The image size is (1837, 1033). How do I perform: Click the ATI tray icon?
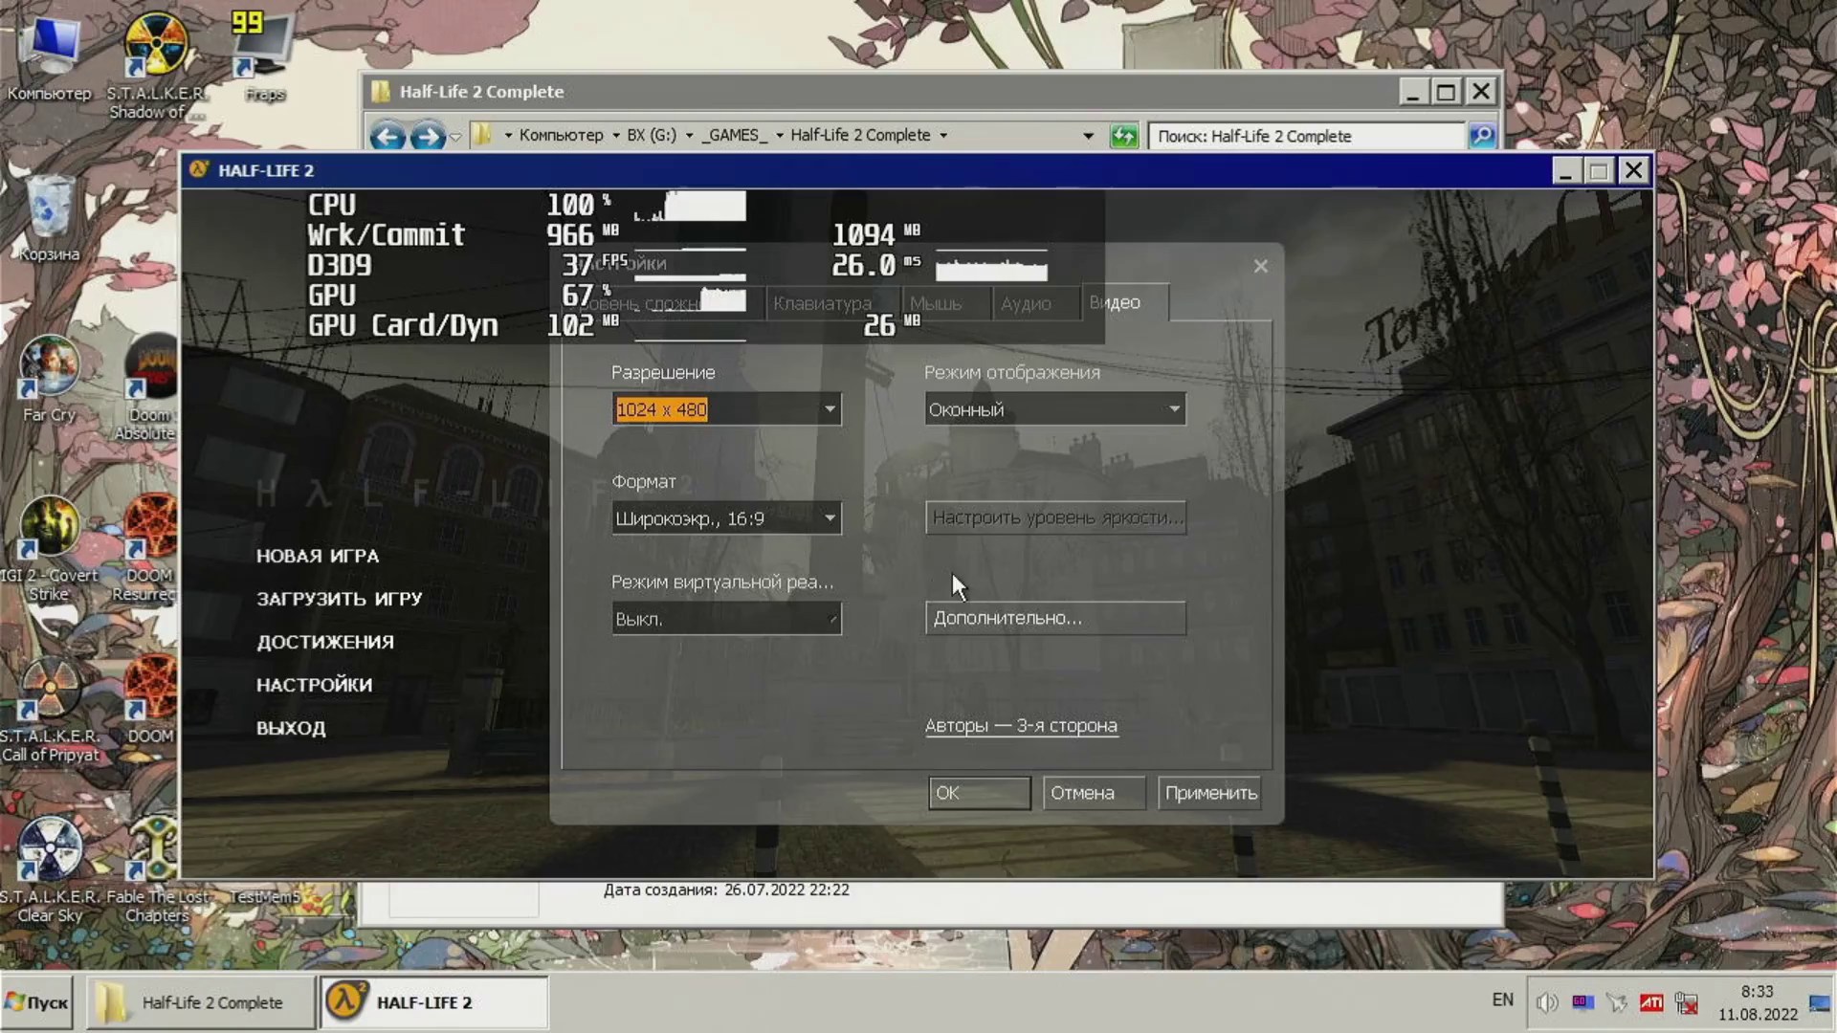point(1651,1002)
